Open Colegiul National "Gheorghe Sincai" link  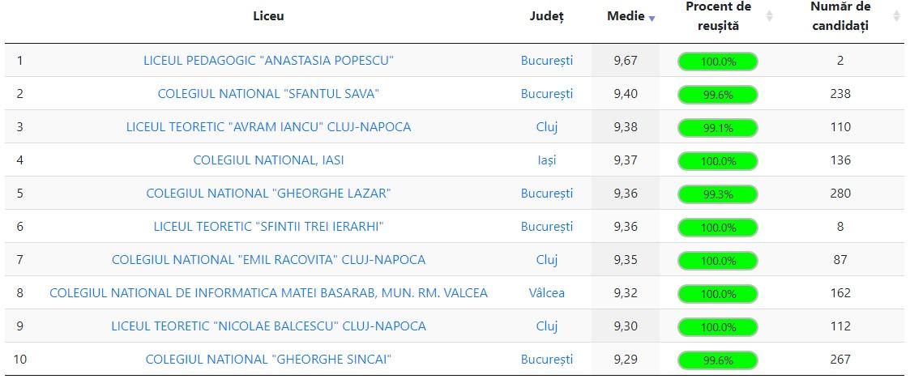coord(268,360)
